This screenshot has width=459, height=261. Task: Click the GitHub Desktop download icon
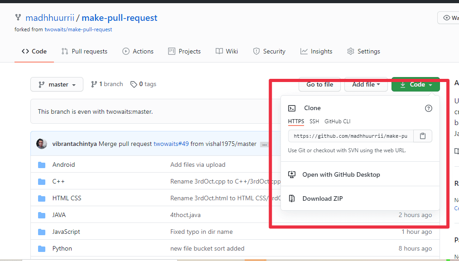point(292,175)
